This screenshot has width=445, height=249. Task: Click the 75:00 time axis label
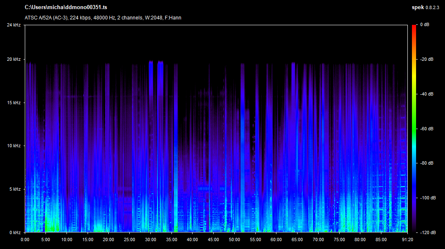pos(339,239)
